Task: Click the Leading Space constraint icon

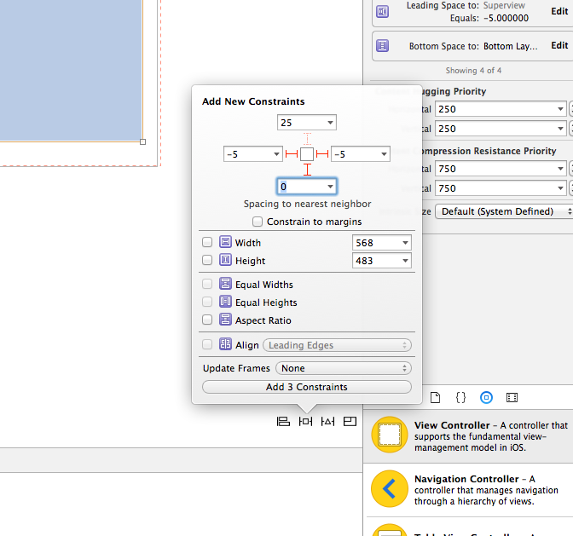Action: point(382,11)
